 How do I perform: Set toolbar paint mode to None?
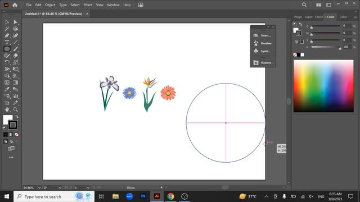click(16, 135)
